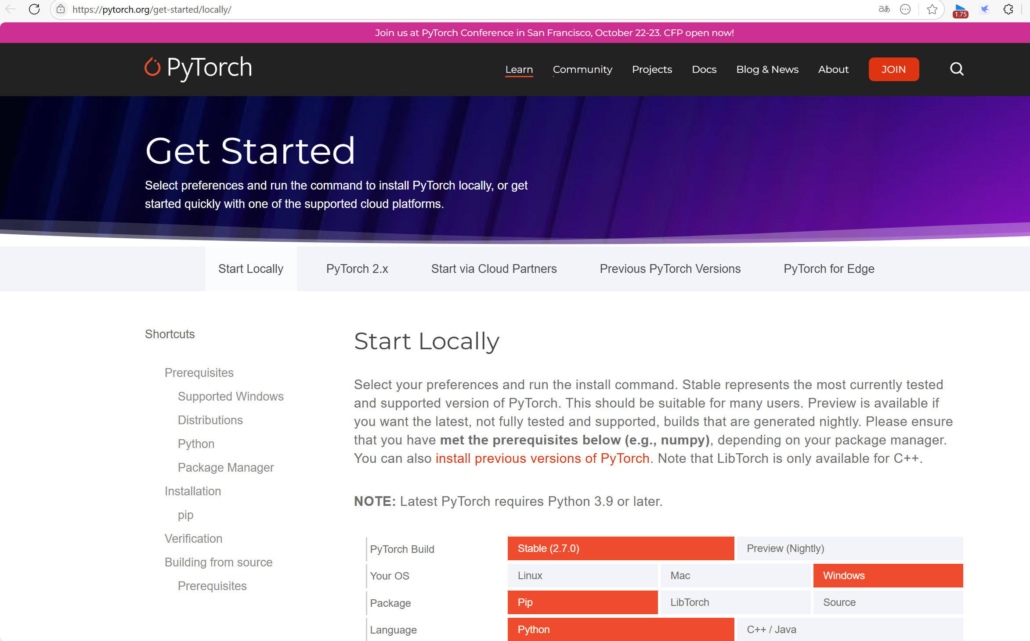Viewport: 1030px width, 641px height.
Task: Bookmark page with the star icon
Action: pos(932,9)
